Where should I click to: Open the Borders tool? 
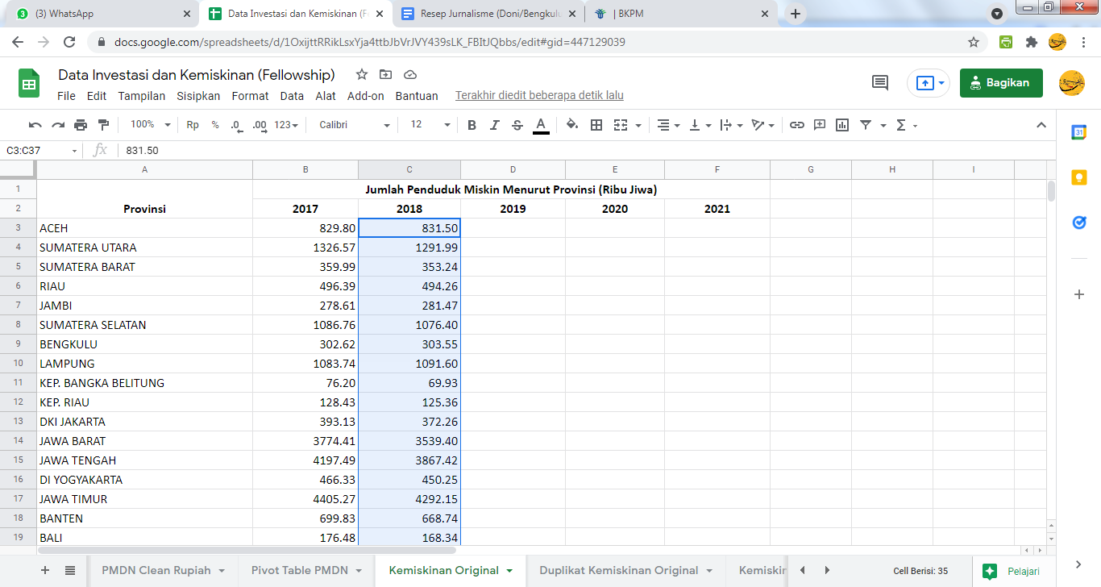596,125
